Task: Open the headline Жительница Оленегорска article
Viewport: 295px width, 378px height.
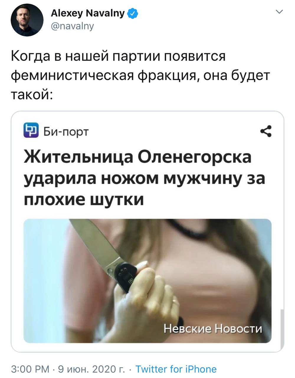Action: [145, 178]
